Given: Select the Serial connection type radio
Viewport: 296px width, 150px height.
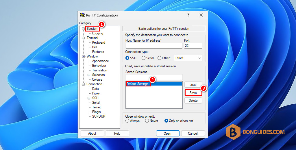Looking at the screenshot, I should click(143, 58).
